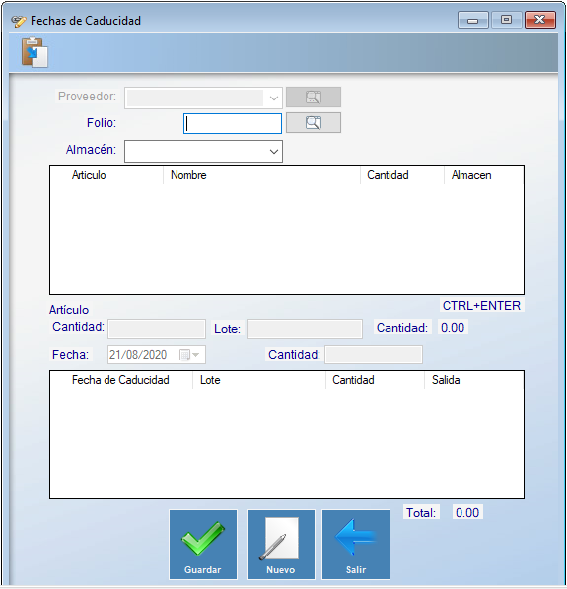
Task: Open the Fecha calendar picker icon
Action: pyautogui.click(x=184, y=355)
